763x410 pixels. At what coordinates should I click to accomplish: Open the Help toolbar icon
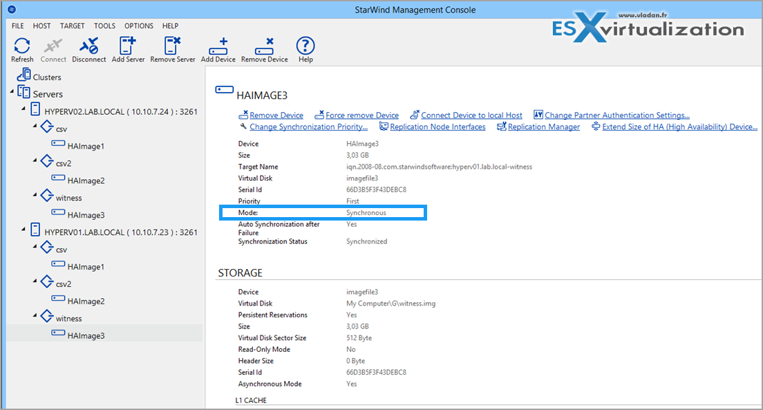point(305,46)
